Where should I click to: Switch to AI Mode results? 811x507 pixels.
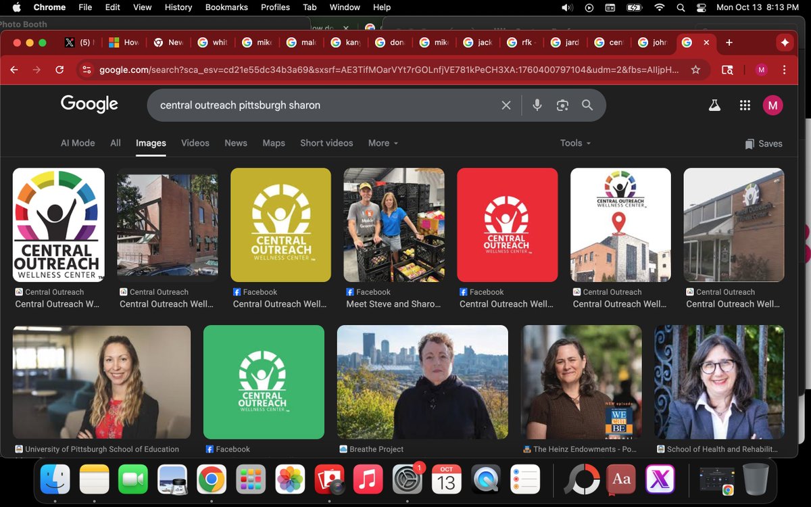coord(78,143)
